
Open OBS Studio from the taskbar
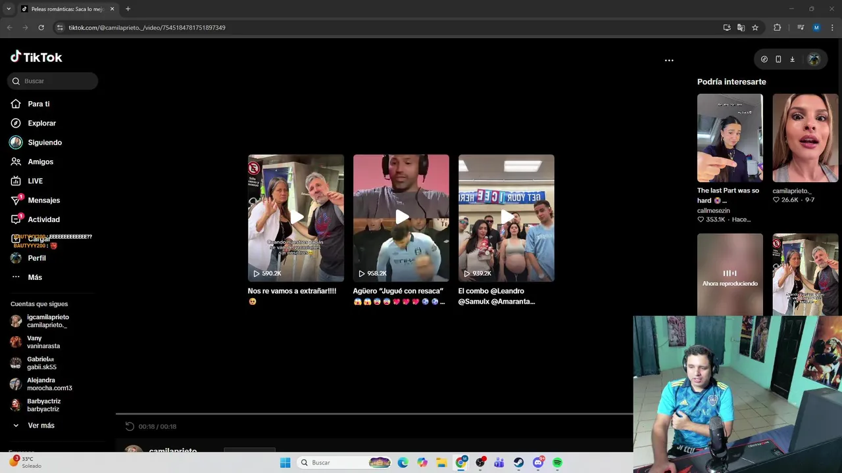tap(480, 462)
